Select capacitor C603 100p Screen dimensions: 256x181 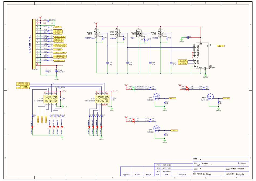point(128,62)
